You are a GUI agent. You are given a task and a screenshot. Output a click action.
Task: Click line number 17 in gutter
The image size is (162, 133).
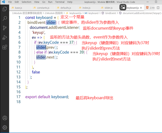[x=18, y=97]
